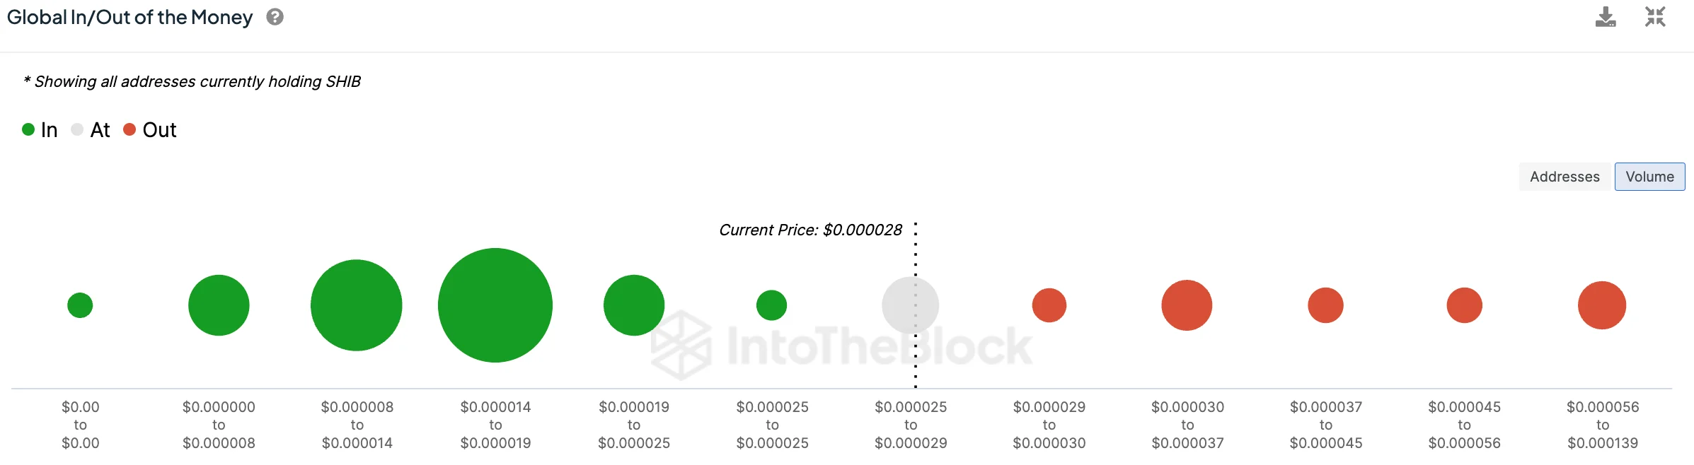Screen dimensions: 1694x465
Task: Toggle the Out legend series
Action: 159,130
